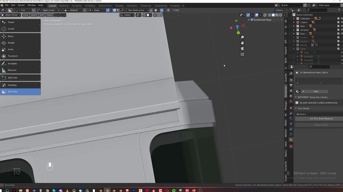Toggle Cutters collection exclude checkbox

pyautogui.click(x=338, y=22)
